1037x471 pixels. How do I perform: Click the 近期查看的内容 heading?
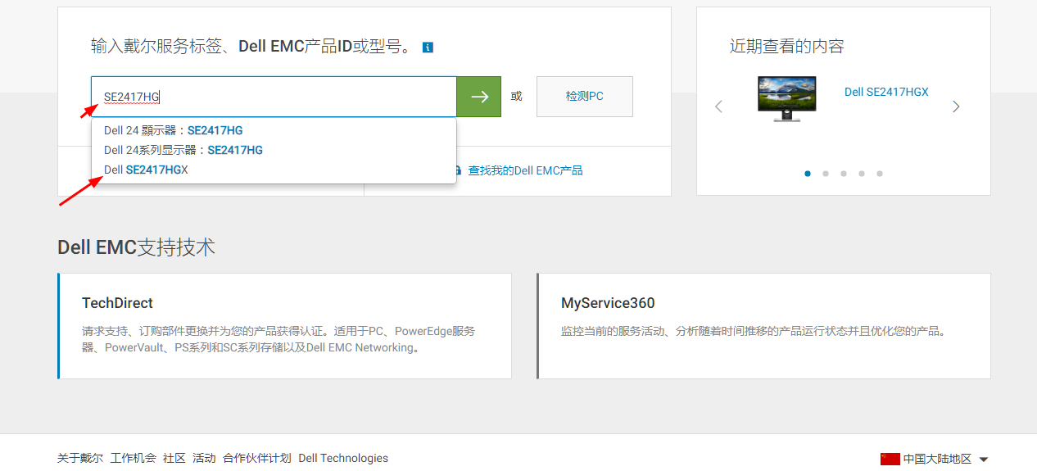(787, 47)
